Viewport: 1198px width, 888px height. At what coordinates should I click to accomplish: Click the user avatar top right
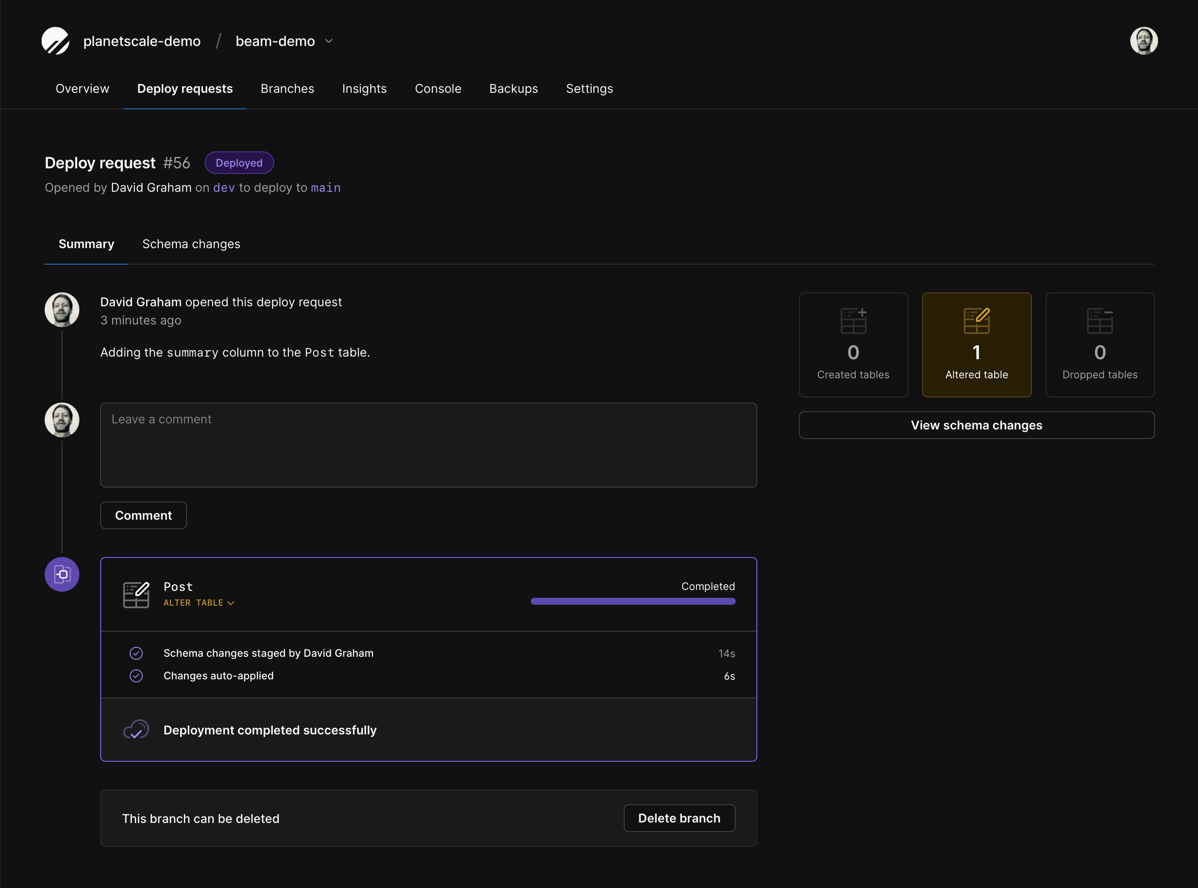[x=1145, y=40]
